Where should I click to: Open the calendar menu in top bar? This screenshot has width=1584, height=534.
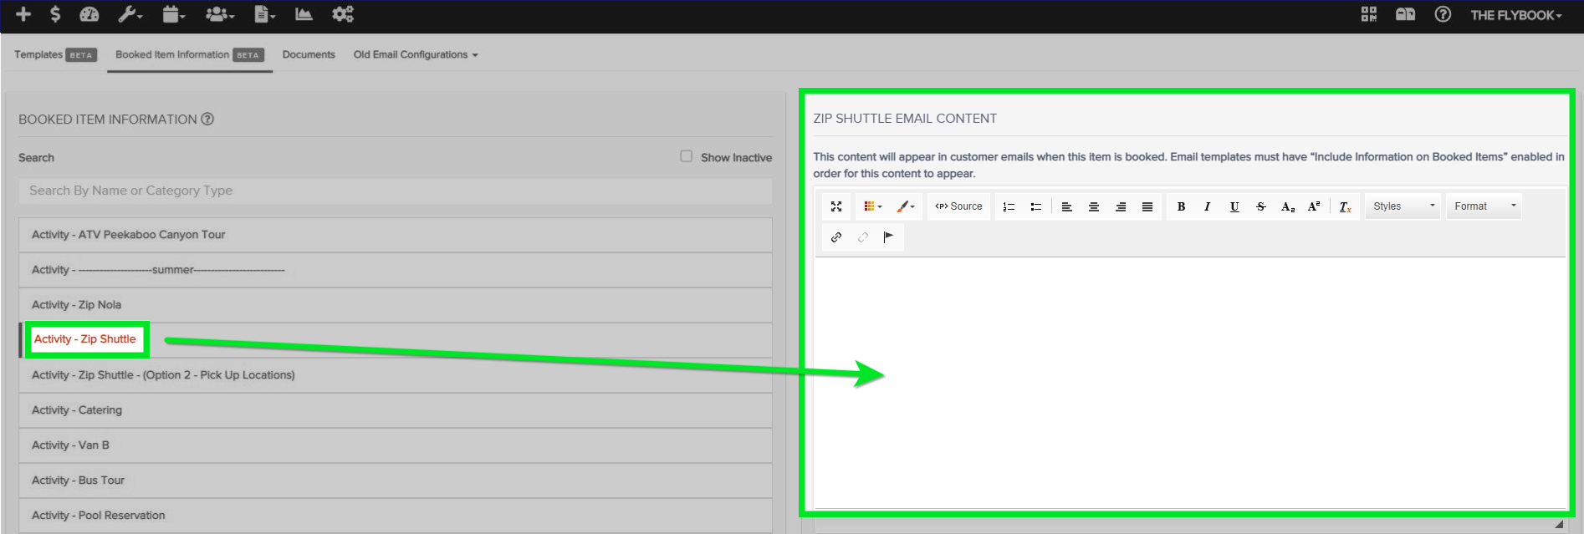coord(173,14)
